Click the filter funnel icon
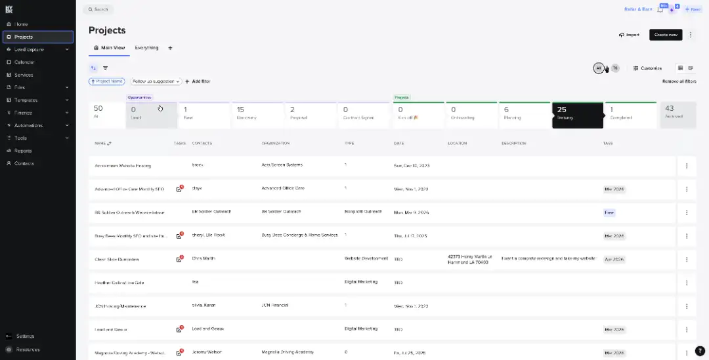The width and height of the screenshot is (709, 360). click(x=105, y=68)
